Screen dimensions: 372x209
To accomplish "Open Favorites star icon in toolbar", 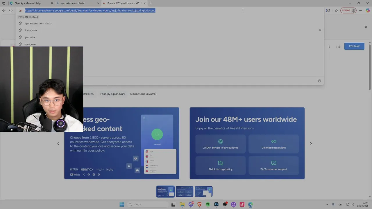I will 337,10.
